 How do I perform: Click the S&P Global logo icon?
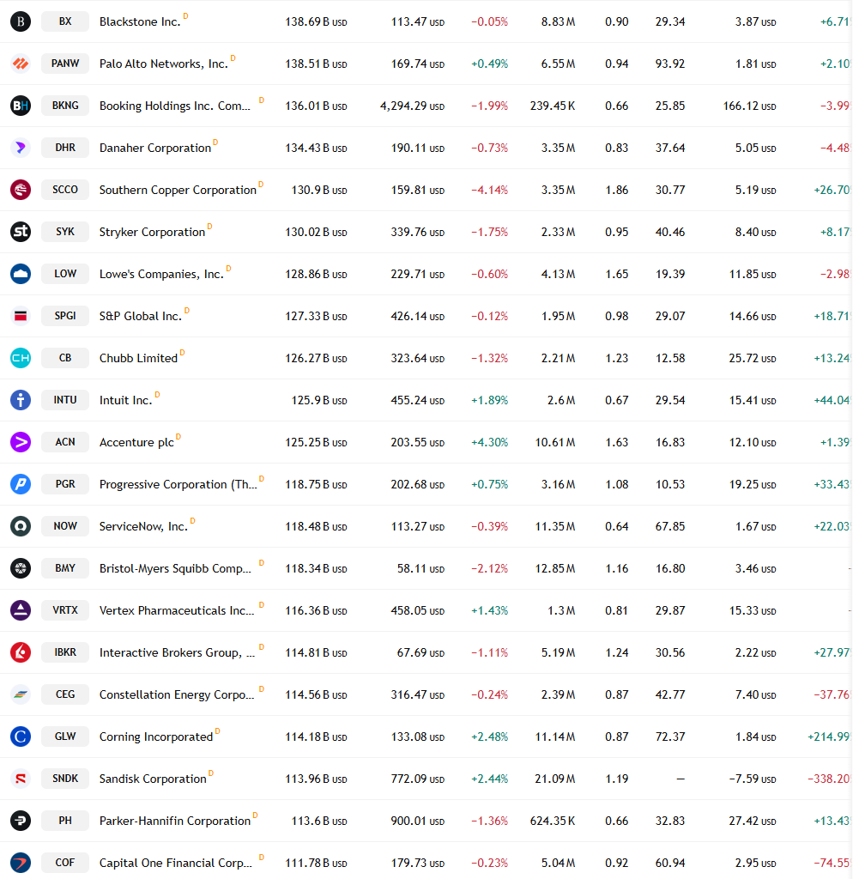(x=21, y=316)
